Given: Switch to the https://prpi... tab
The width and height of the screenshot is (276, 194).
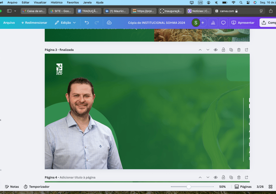Looking at the screenshot, I should (144, 11).
